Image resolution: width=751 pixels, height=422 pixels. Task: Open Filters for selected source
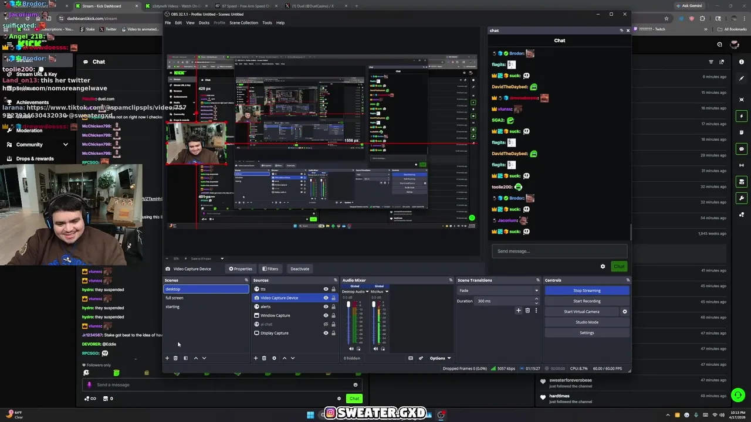point(270,269)
